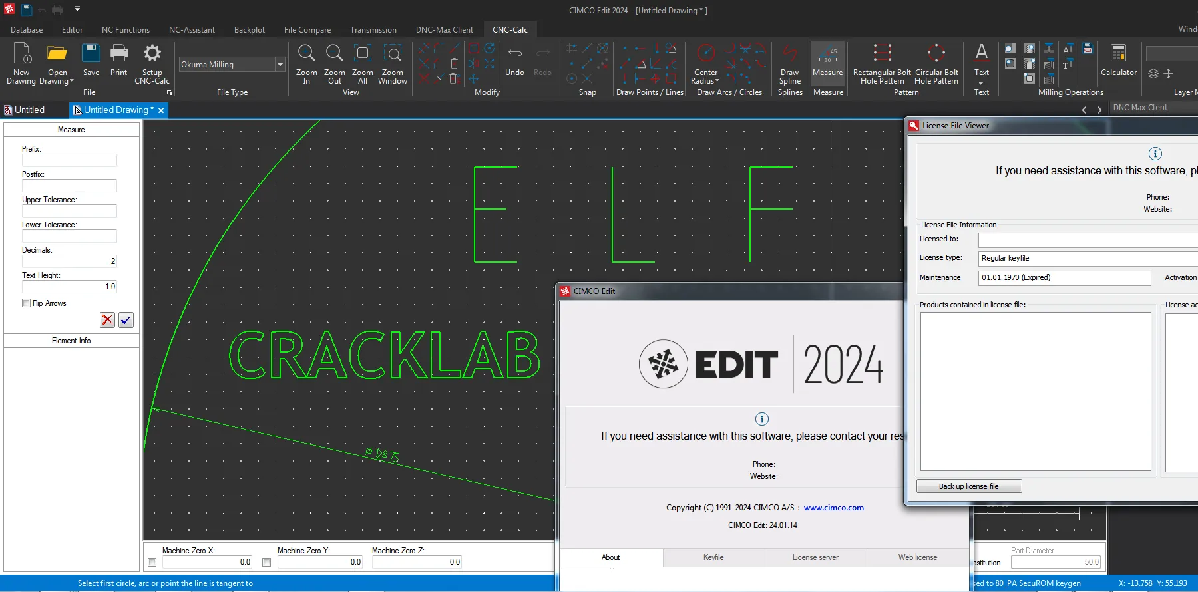Screen dimensions: 1198x592
Task: Expand the Text tool dropdown arrow
Action: point(981,83)
